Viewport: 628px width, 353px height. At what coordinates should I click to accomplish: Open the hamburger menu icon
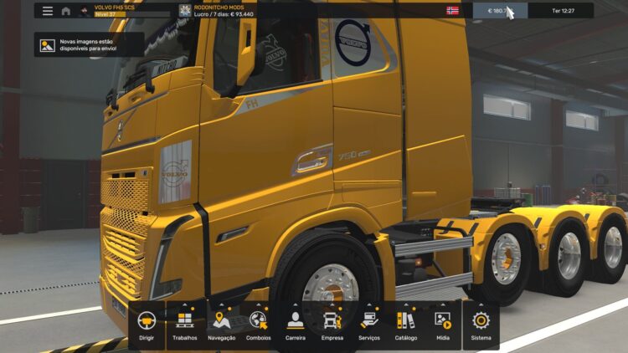pos(48,11)
